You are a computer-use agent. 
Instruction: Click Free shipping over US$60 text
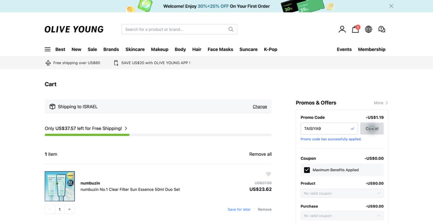pos(77,63)
